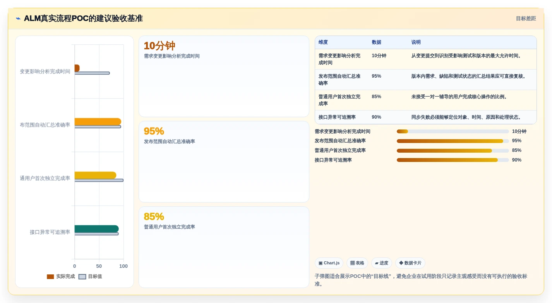Click the 50 axis tick label

(x=99, y=266)
